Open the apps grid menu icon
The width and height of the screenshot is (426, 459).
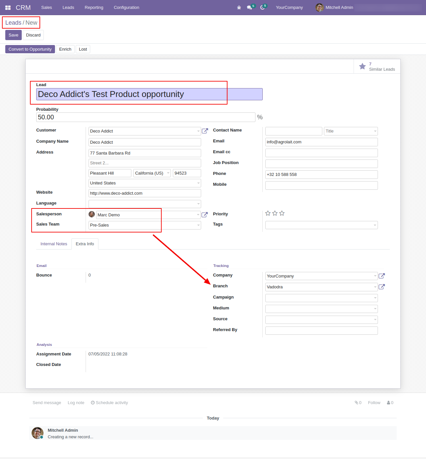(8, 8)
